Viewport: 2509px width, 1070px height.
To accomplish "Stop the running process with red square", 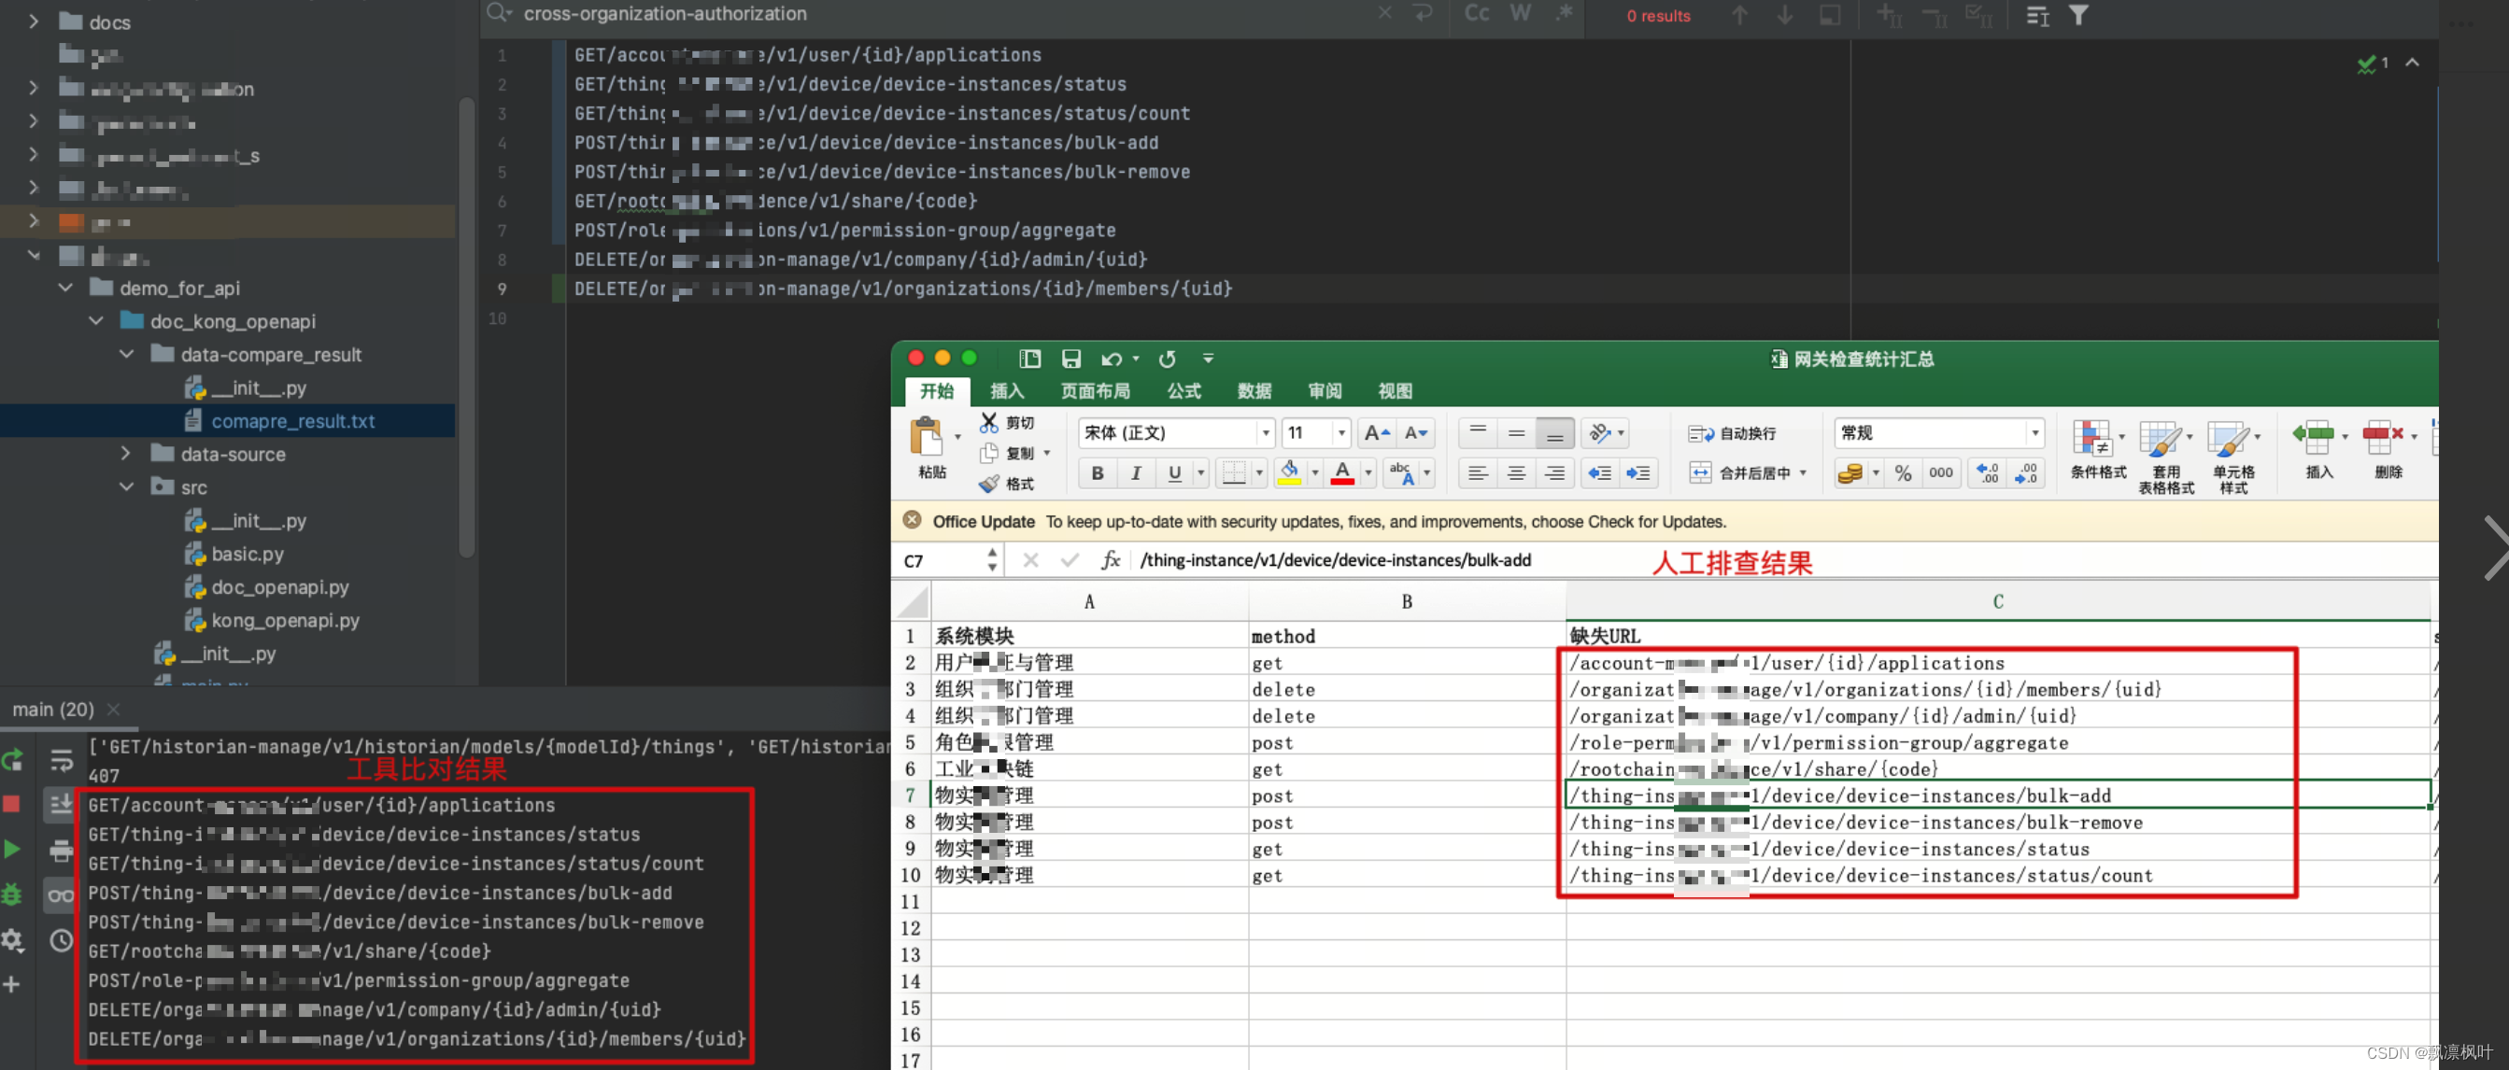I will 12,803.
